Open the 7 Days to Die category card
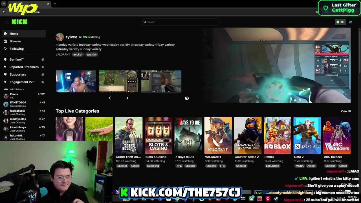The image size is (361, 203). click(188, 135)
